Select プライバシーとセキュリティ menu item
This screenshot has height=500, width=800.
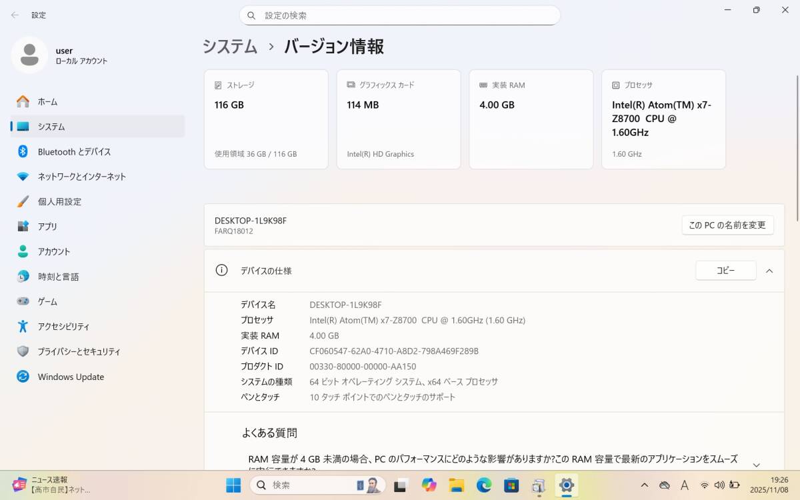79,352
